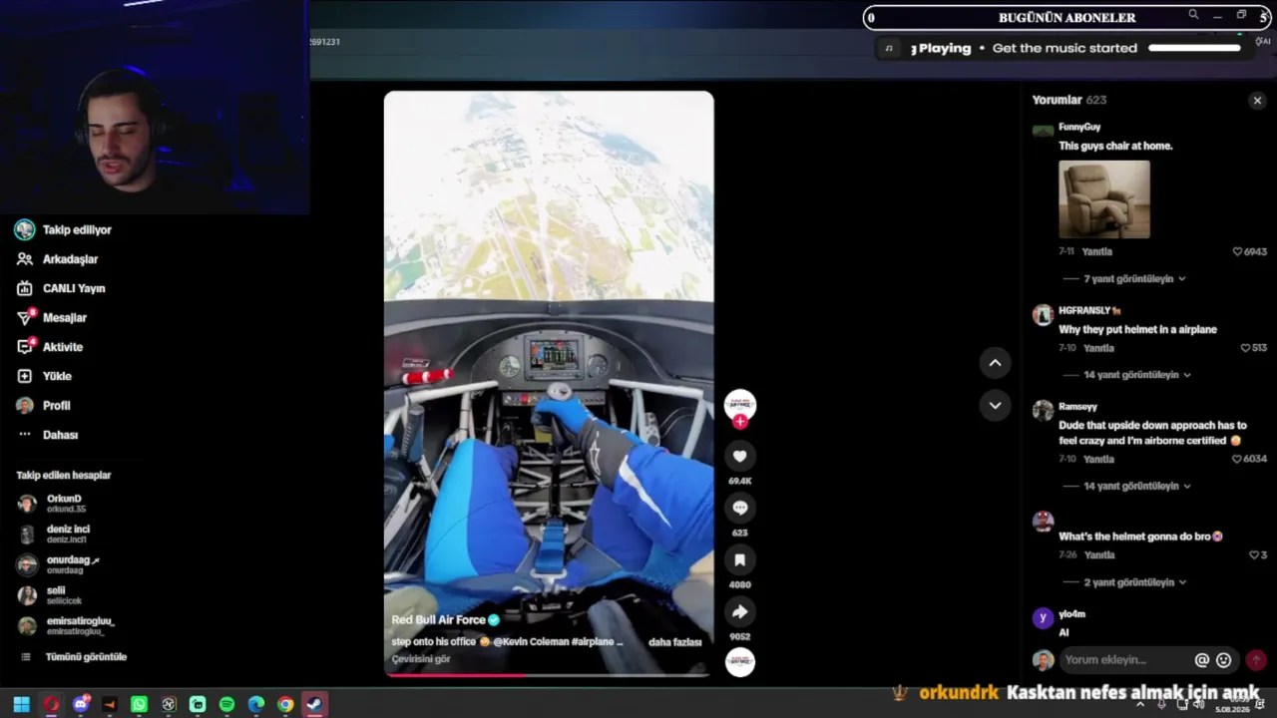Switch to Opera GX in taskbar
Screen dimensions: 1277x718
pos(51,705)
